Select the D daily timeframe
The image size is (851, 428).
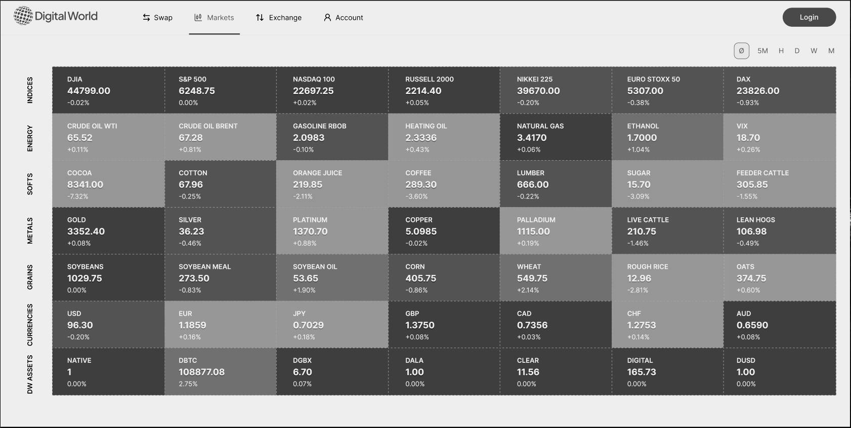797,51
